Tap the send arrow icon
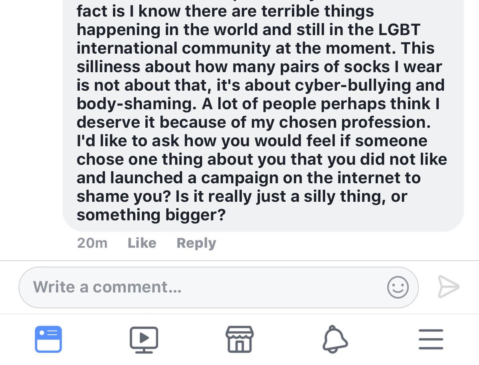 click(449, 287)
